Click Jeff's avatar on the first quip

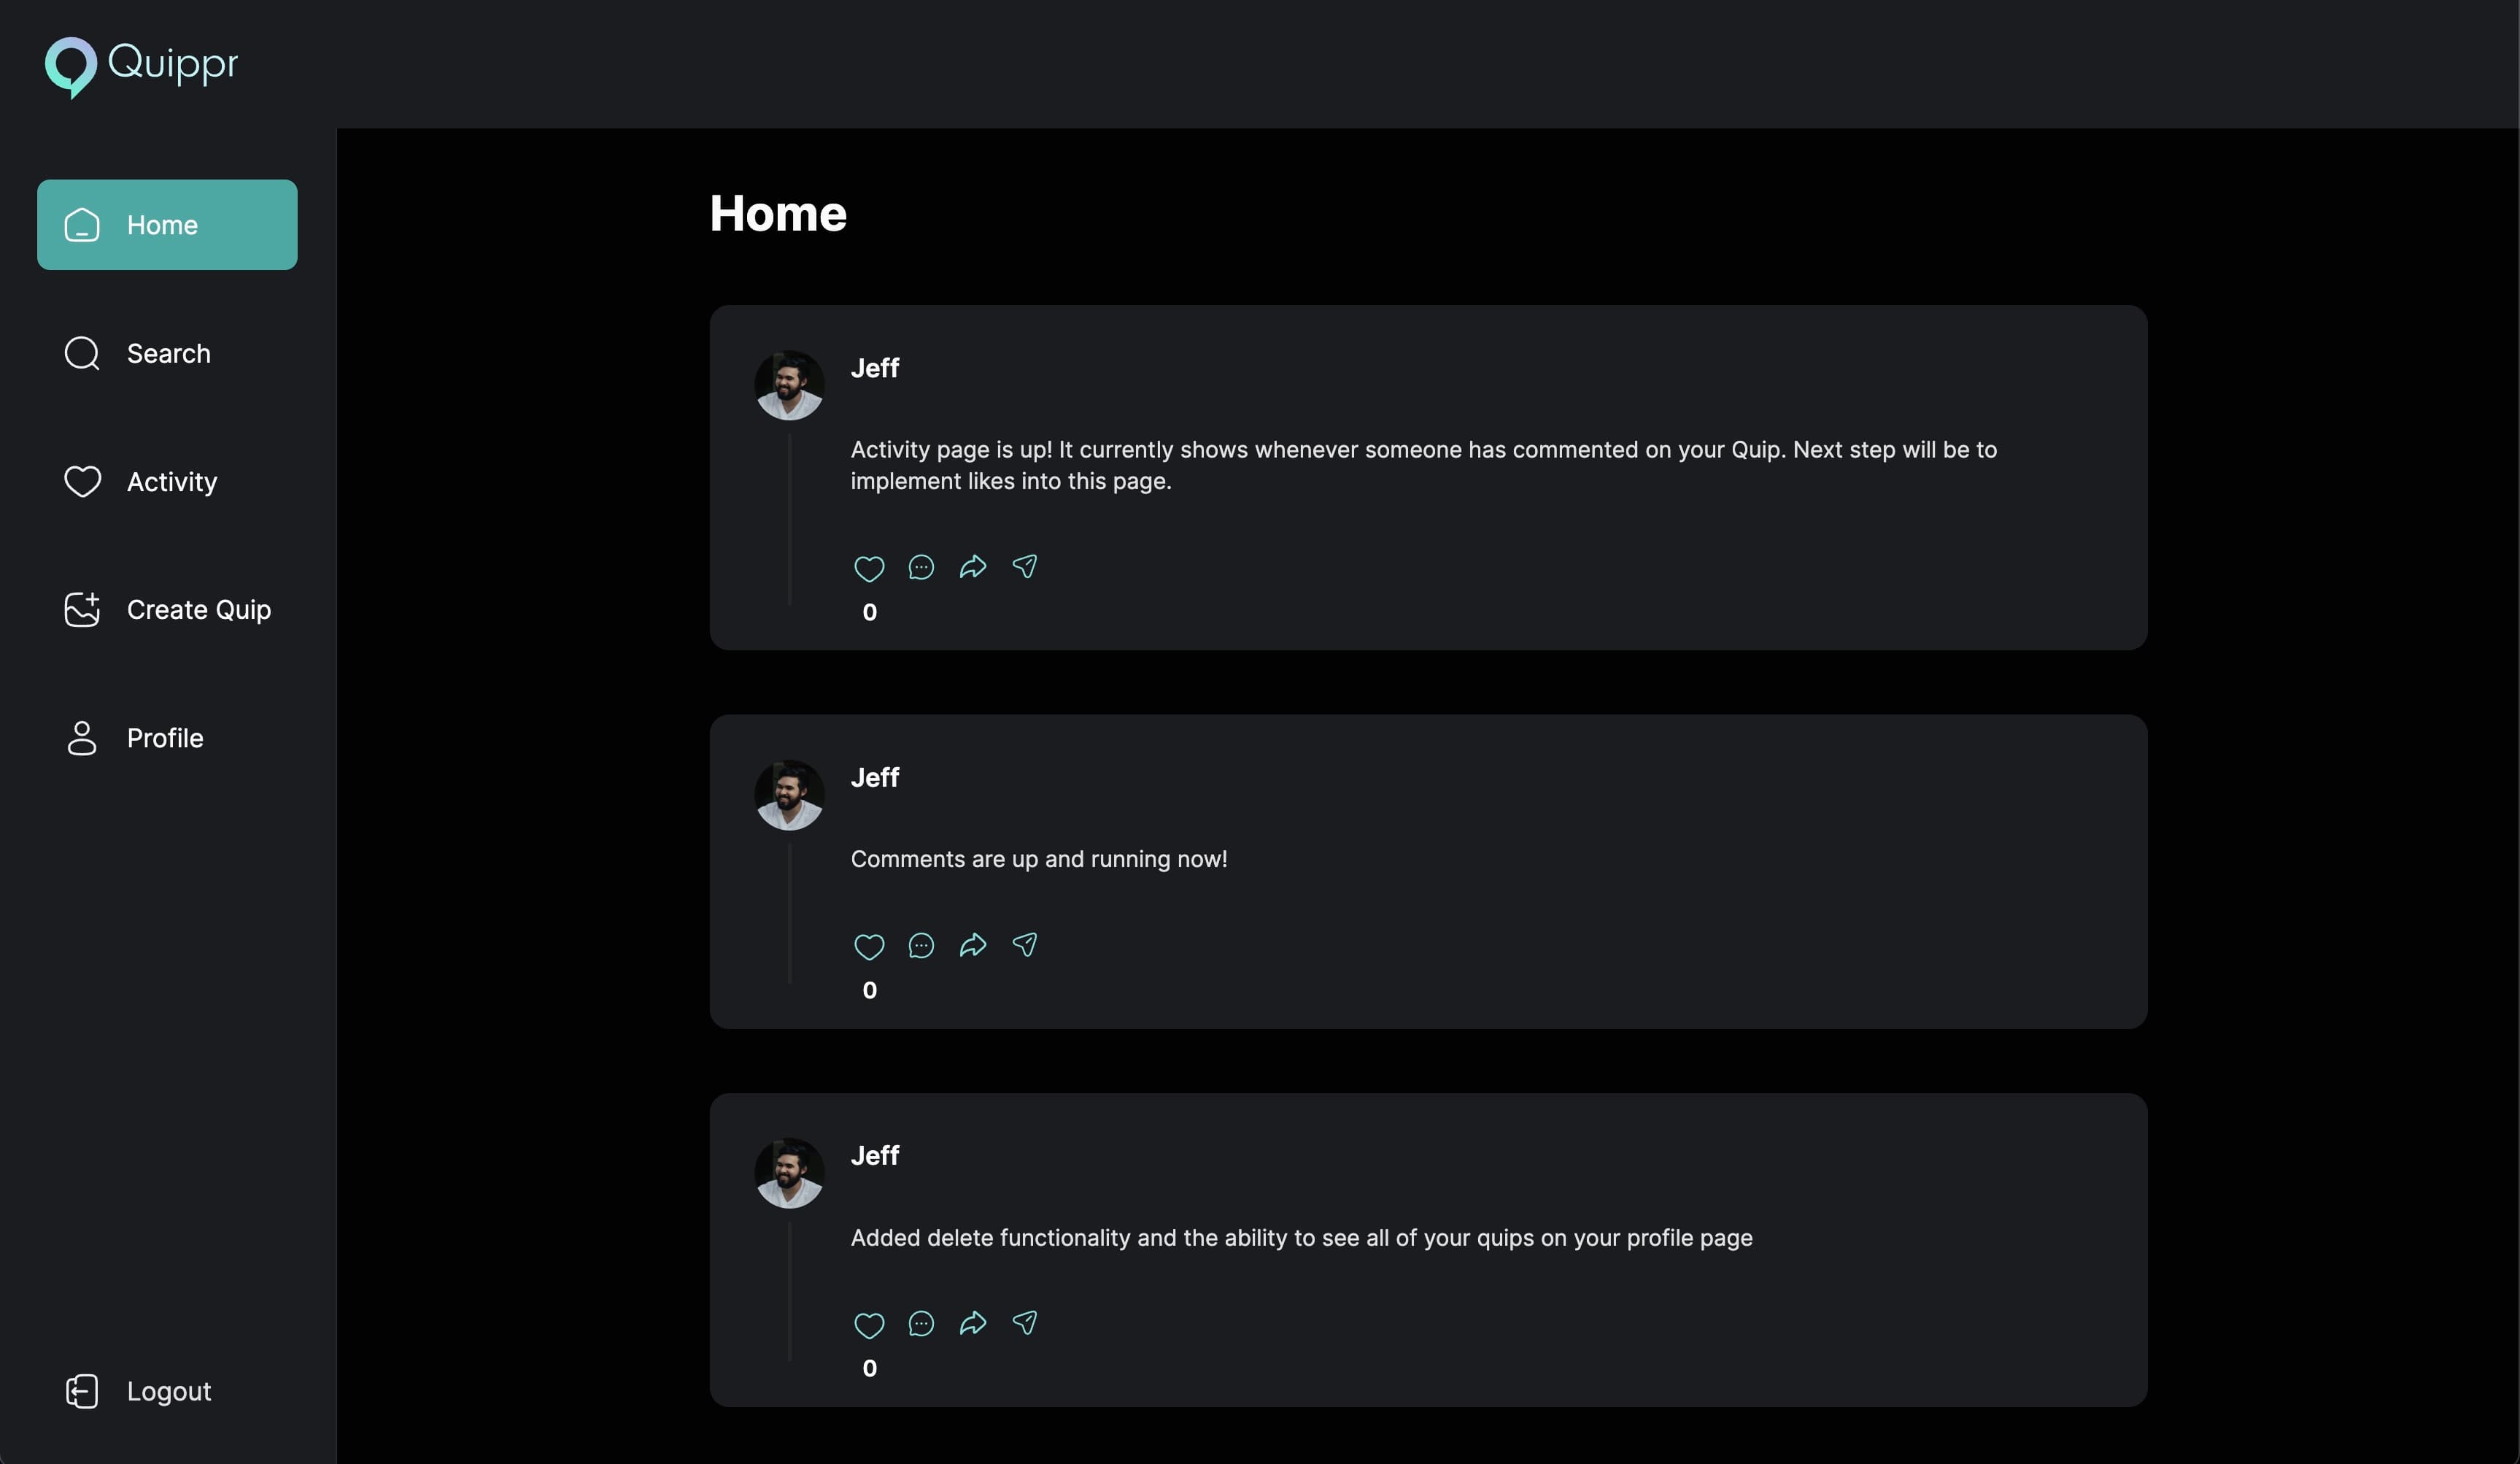[789, 385]
